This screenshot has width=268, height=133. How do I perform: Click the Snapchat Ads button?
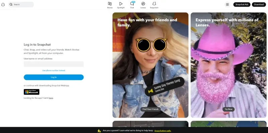(x=242, y=5)
